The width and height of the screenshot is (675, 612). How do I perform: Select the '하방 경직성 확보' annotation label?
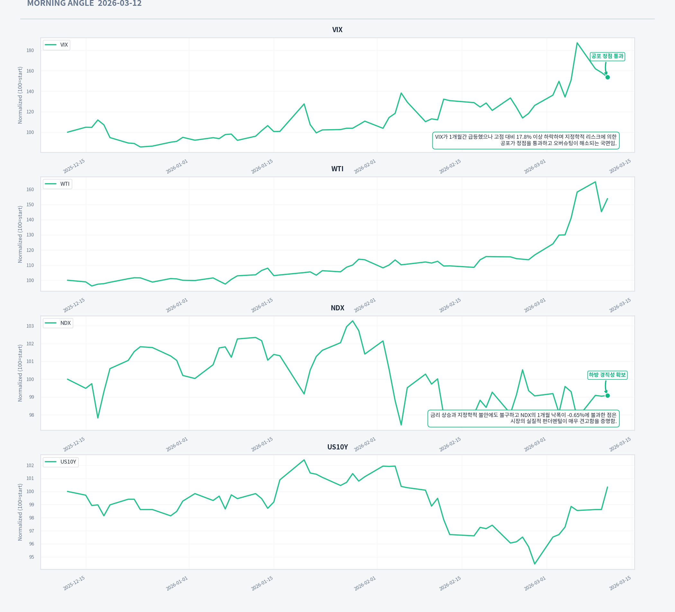click(x=607, y=375)
